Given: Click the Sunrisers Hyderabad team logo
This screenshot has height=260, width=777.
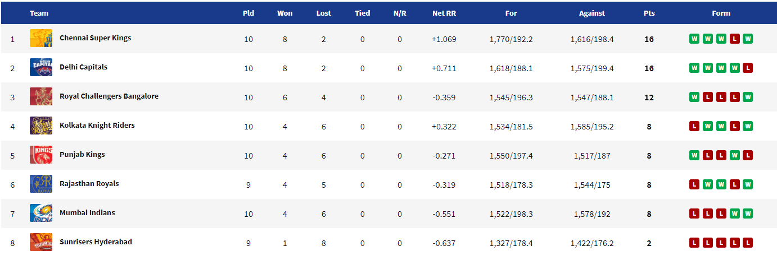Looking at the screenshot, I should point(41,242).
